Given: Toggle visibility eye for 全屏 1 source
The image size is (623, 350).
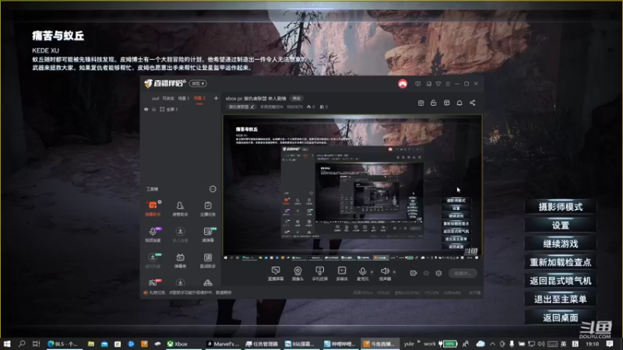Looking at the screenshot, I should pos(146,109).
